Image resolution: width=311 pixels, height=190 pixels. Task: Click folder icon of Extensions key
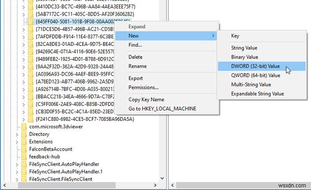pos(24,142)
